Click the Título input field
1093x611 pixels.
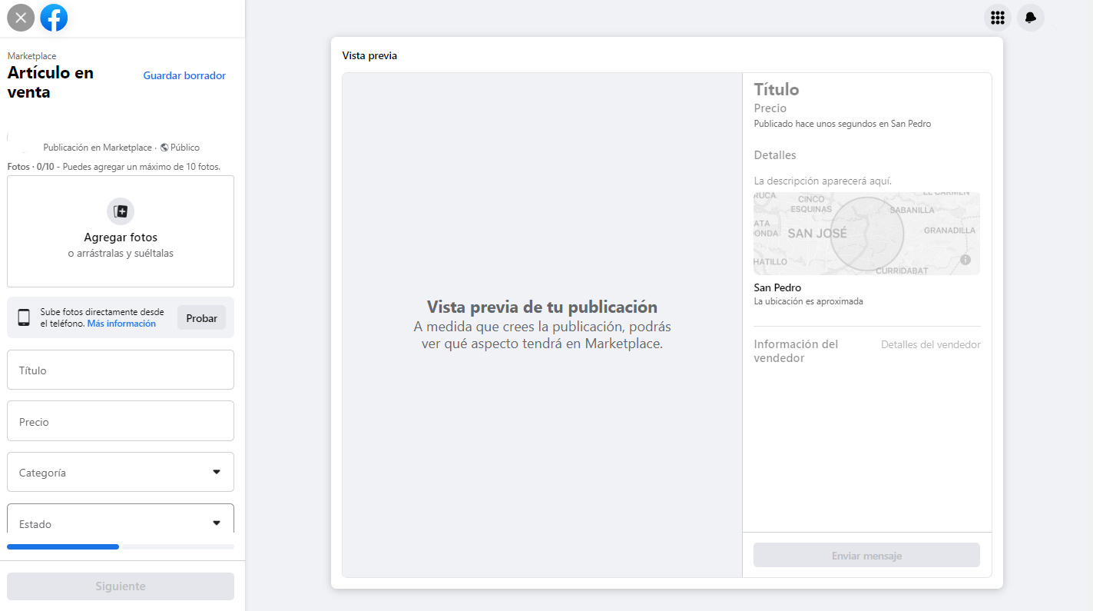(121, 370)
